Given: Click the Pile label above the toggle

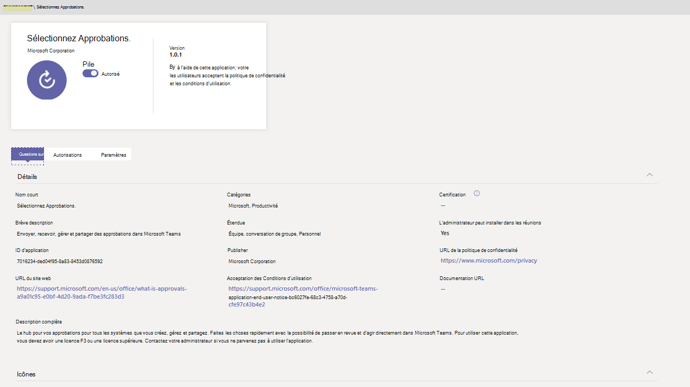Looking at the screenshot, I should coord(88,64).
